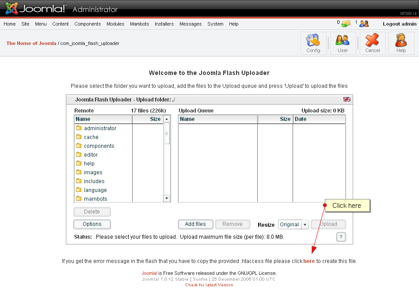Open the User toolbar icon

(x=343, y=43)
